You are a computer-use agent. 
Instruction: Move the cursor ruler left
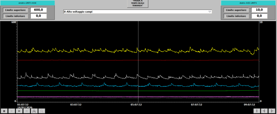pos(264,111)
